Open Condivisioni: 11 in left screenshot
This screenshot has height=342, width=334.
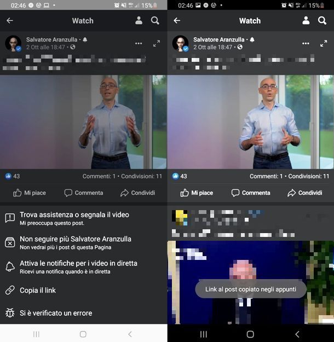(x=142, y=176)
